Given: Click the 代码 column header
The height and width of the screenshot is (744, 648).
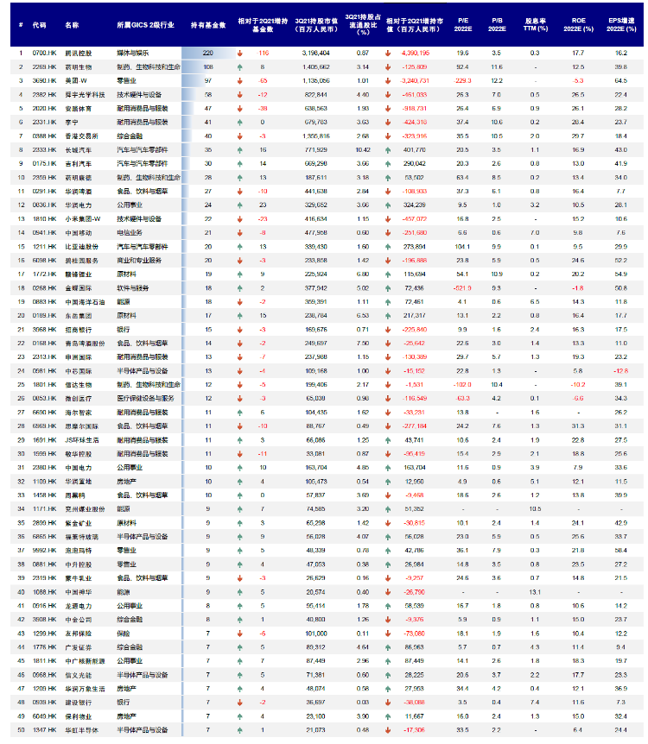Looking at the screenshot, I should click(x=40, y=25).
